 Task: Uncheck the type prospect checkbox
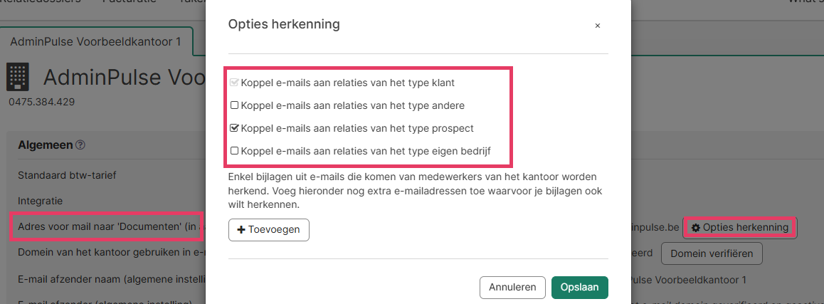(234, 128)
